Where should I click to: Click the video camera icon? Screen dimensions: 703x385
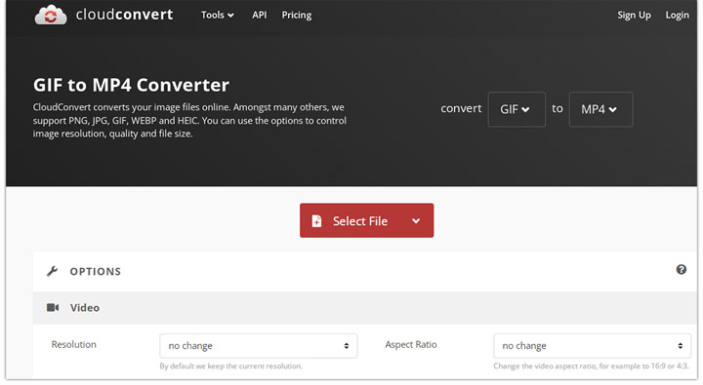coord(53,308)
